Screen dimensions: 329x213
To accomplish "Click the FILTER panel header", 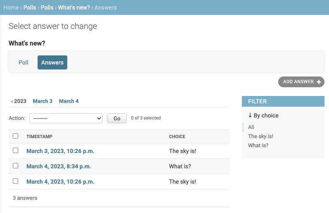I will pos(283,101).
